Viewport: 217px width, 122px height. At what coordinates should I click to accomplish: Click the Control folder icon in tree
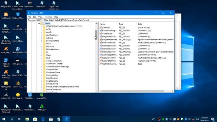pos(42,23)
